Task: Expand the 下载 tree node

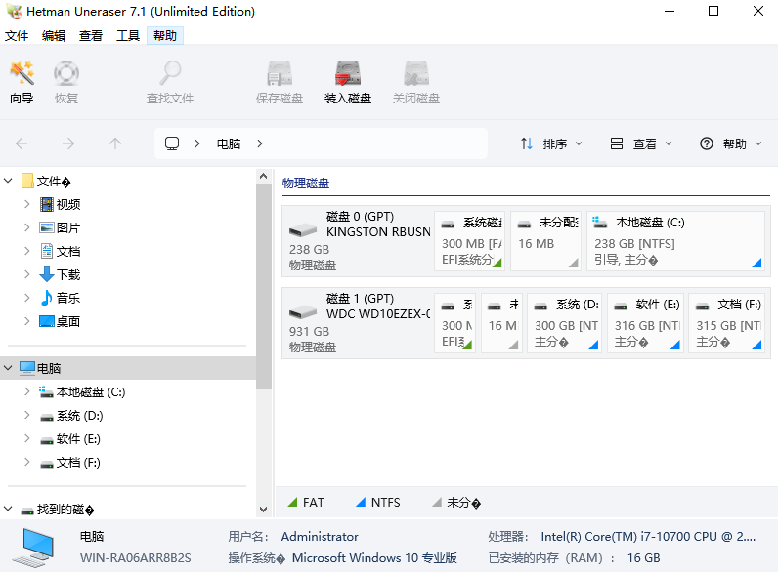Action: tap(27, 274)
